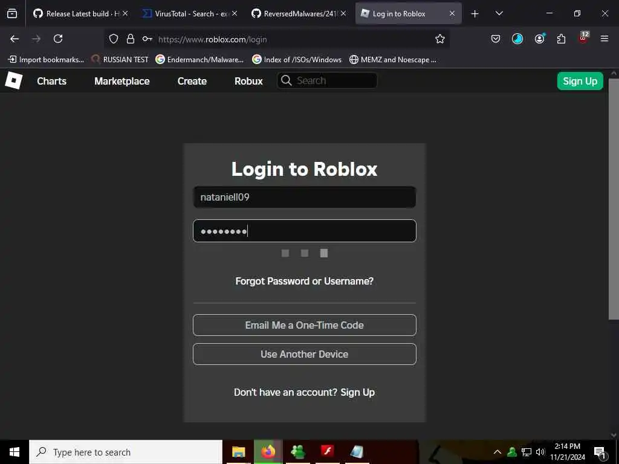Open a new browser tab
Screen dimensions: 619x464
click(475, 14)
